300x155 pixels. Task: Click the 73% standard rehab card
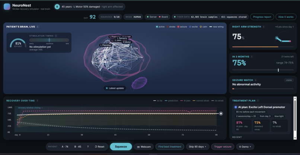(x=261, y=126)
